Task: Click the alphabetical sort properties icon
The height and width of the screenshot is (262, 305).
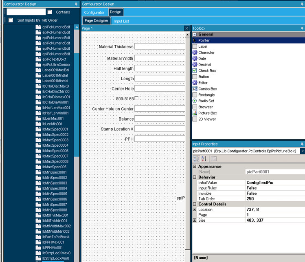Action: click(x=204, y=159)
